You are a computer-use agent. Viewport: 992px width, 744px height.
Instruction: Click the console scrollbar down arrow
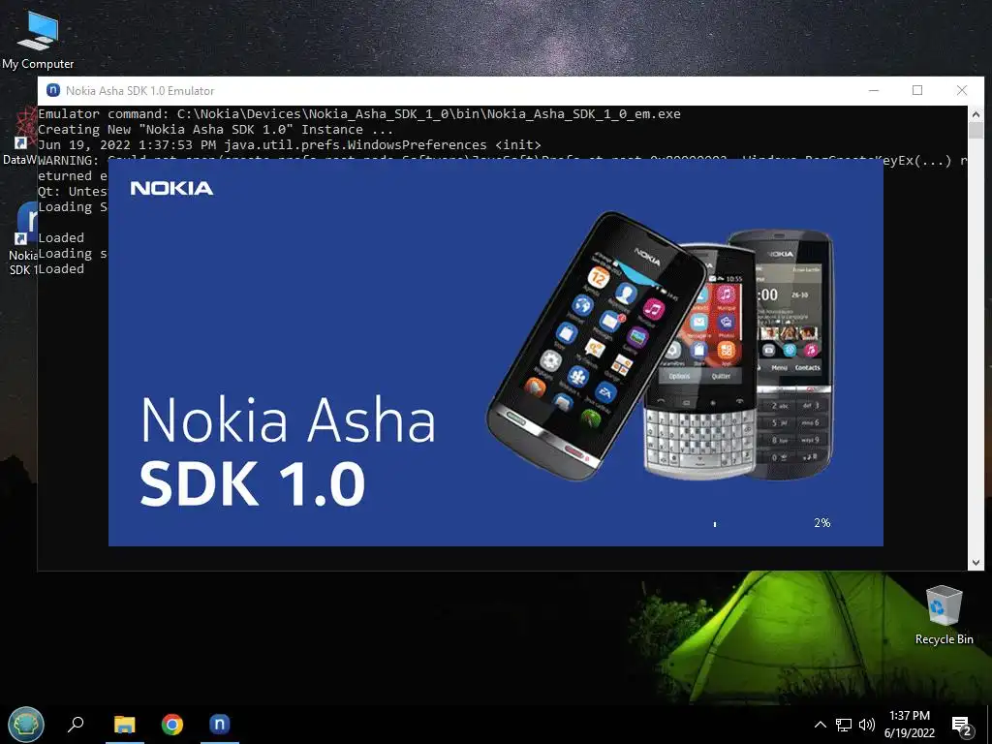click(x=976, y=563)
